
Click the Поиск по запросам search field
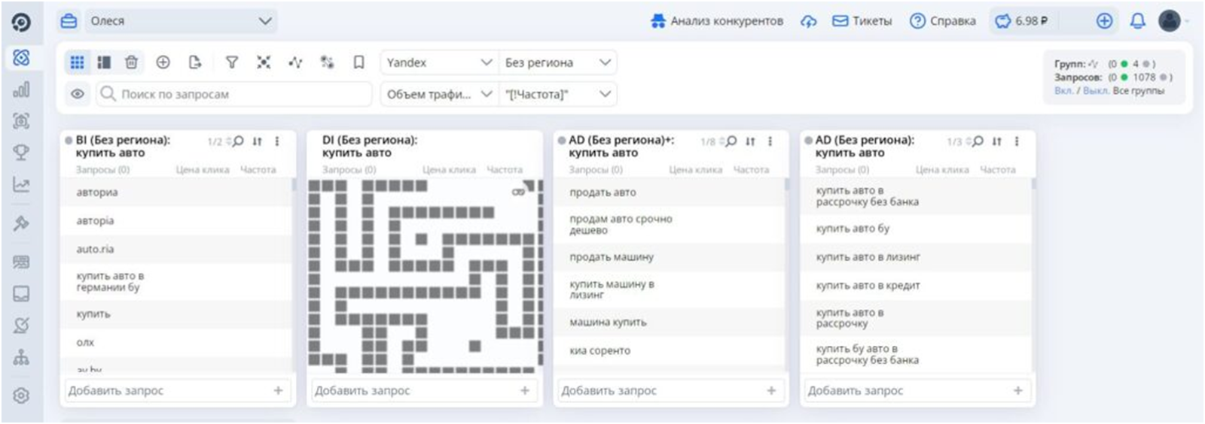(x=234, y=94)
